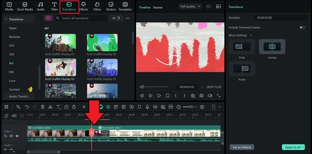This screenshot has height=154, width=312.
Task: Zoom out the timeline with the minus button
Action: [179, 107]
